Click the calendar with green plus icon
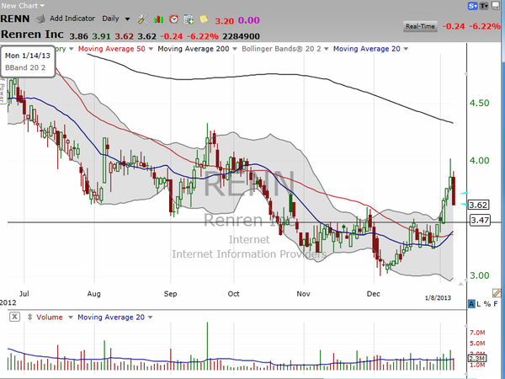This screenshot has width=505, height=379. [x=189, y=19]
